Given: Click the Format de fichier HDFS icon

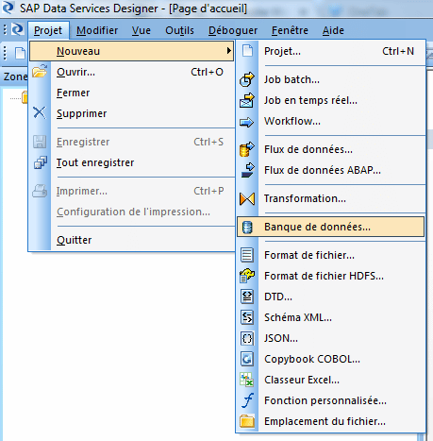Looking at the screenshot, I should [x=247, y=276].
